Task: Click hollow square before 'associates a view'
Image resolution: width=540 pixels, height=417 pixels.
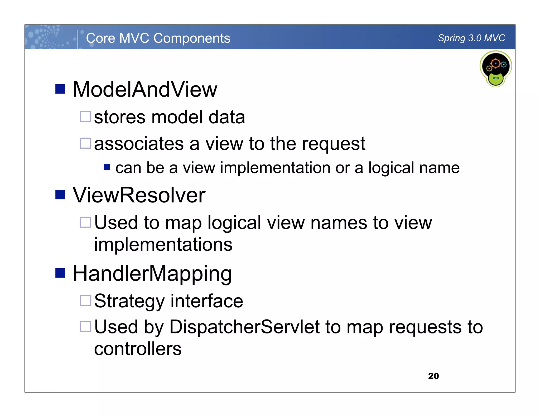Action: [85, 143]
